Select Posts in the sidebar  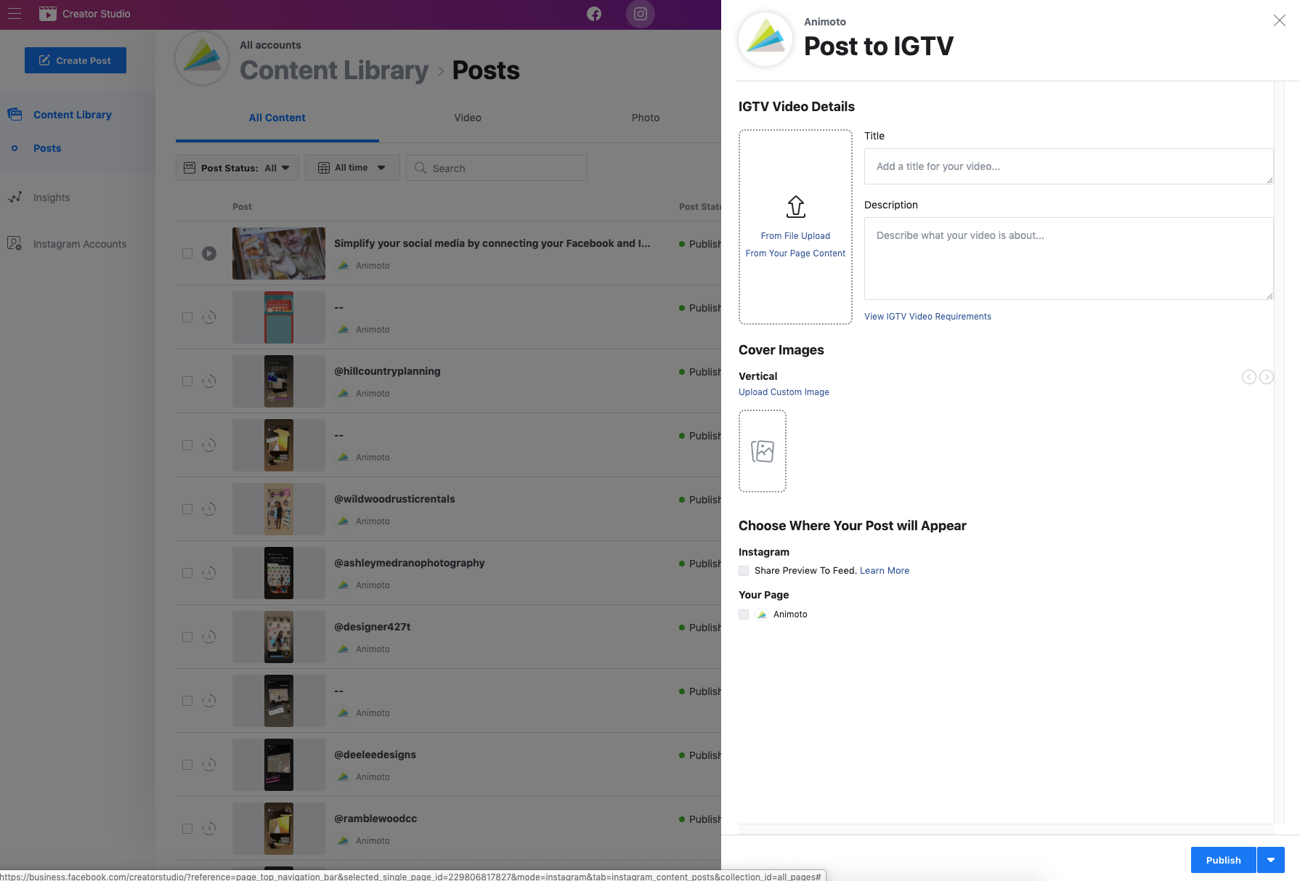(47, 148)
